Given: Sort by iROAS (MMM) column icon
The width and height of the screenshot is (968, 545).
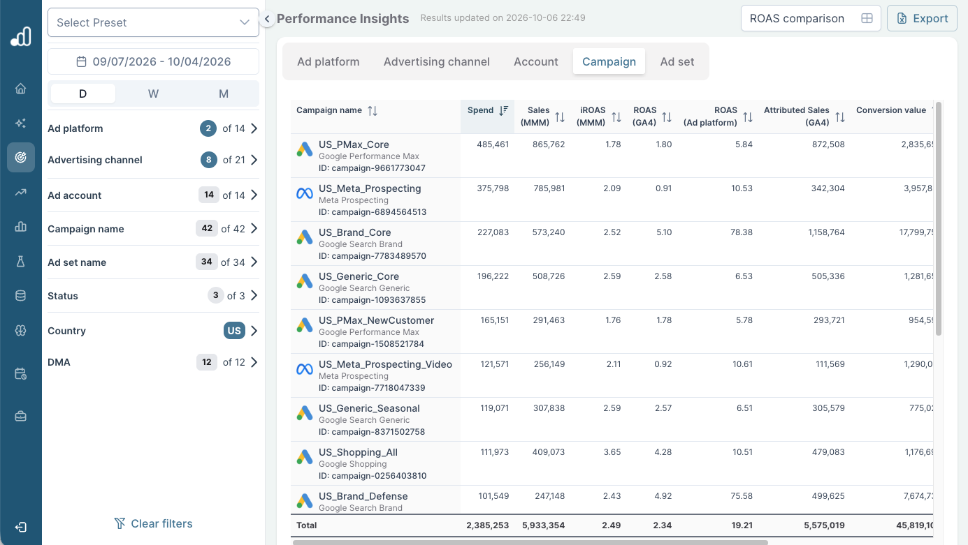Looking at the screenshot, I should point(616,118).
